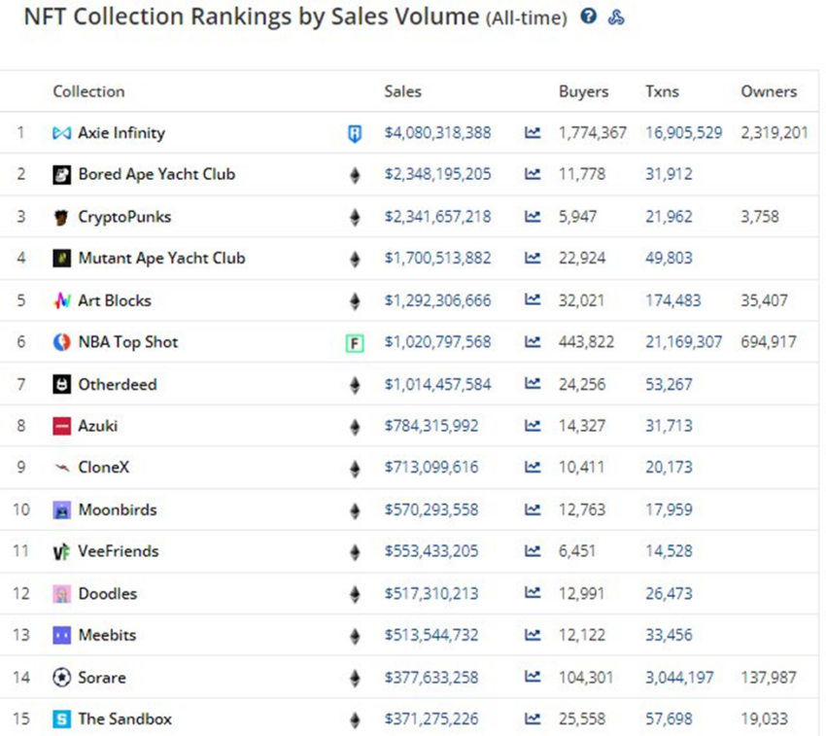Open the VeeFriends sales chart icon

(x=533, y=551)
